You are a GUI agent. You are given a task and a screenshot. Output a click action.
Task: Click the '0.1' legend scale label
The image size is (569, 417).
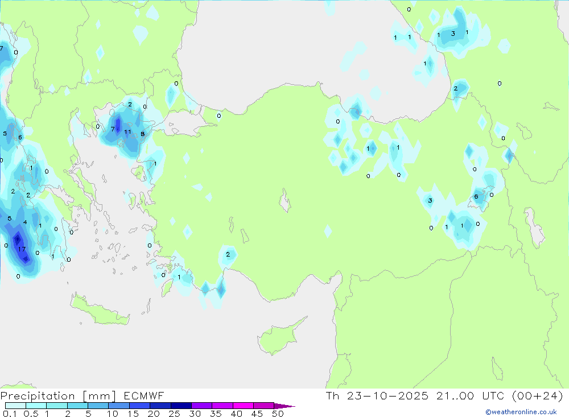(x=10, y=414)
